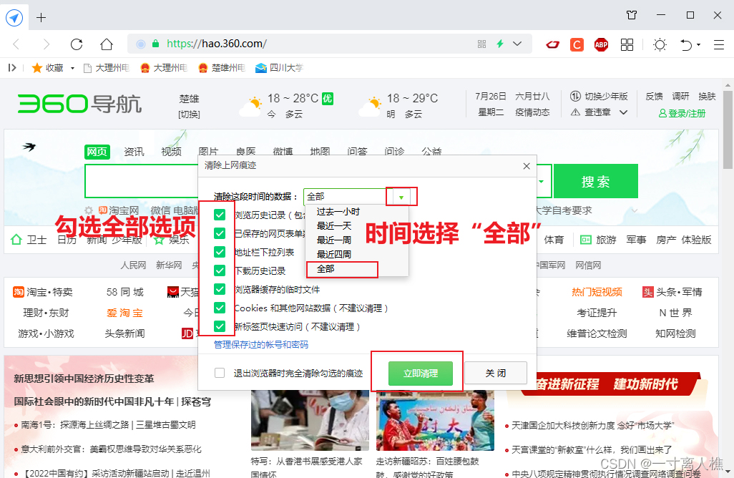Open the 楚雄州电 bookmark
The image size is (734, 478).
(222, 68)
